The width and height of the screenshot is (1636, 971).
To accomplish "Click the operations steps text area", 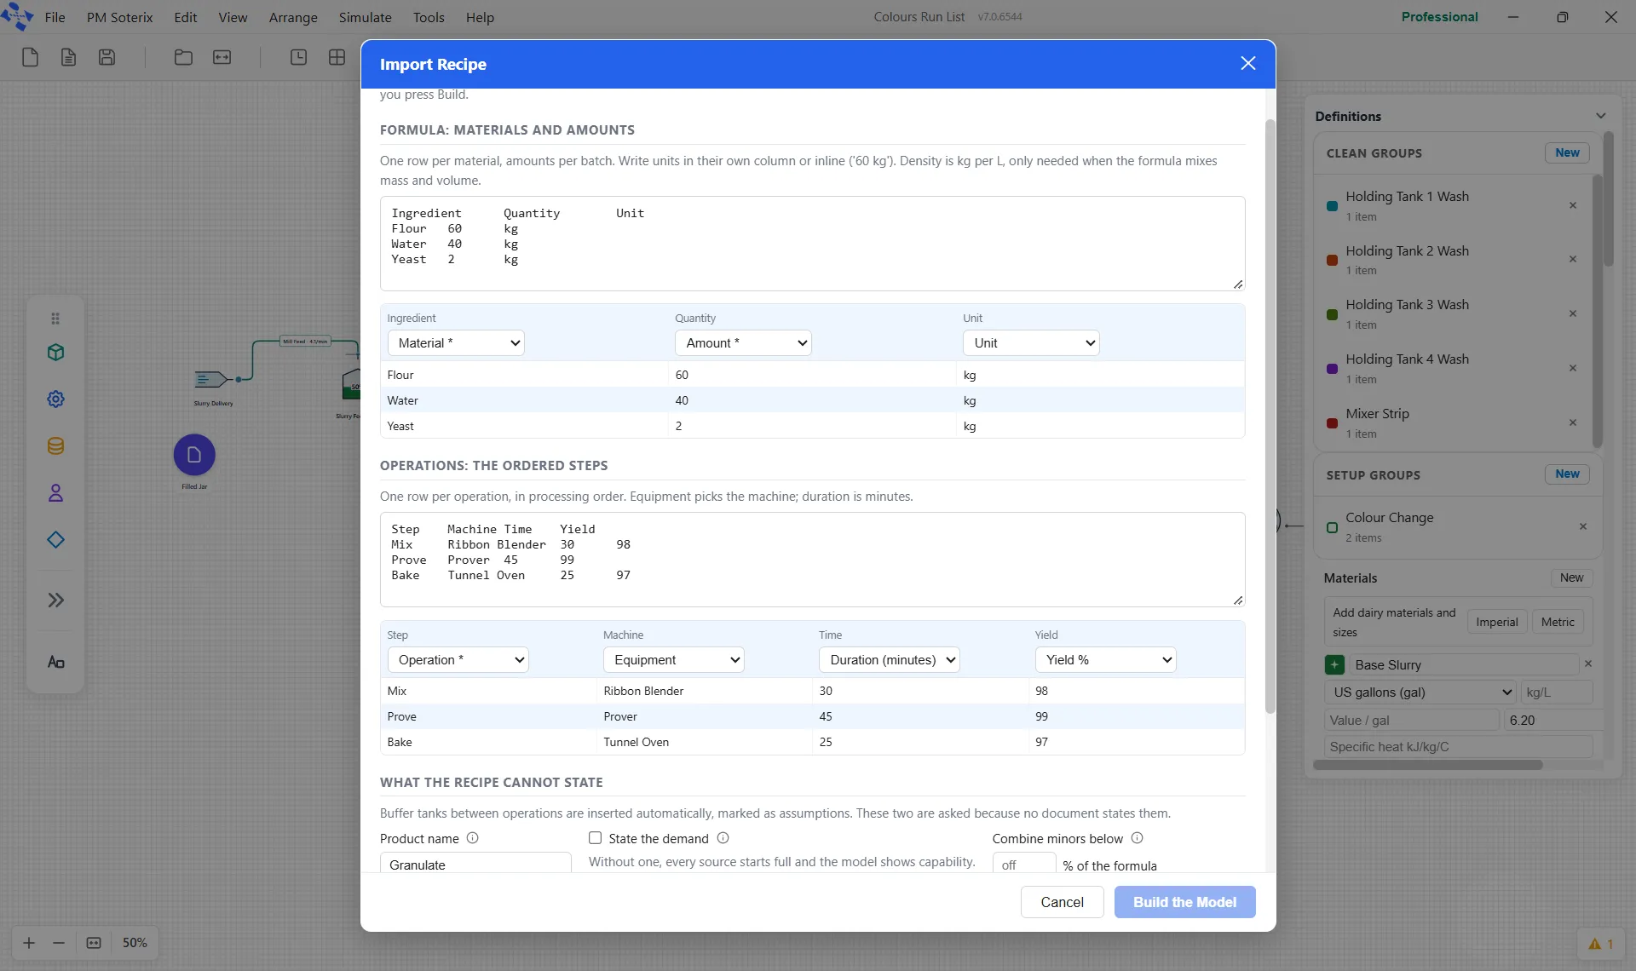I will tap(812, 560).
